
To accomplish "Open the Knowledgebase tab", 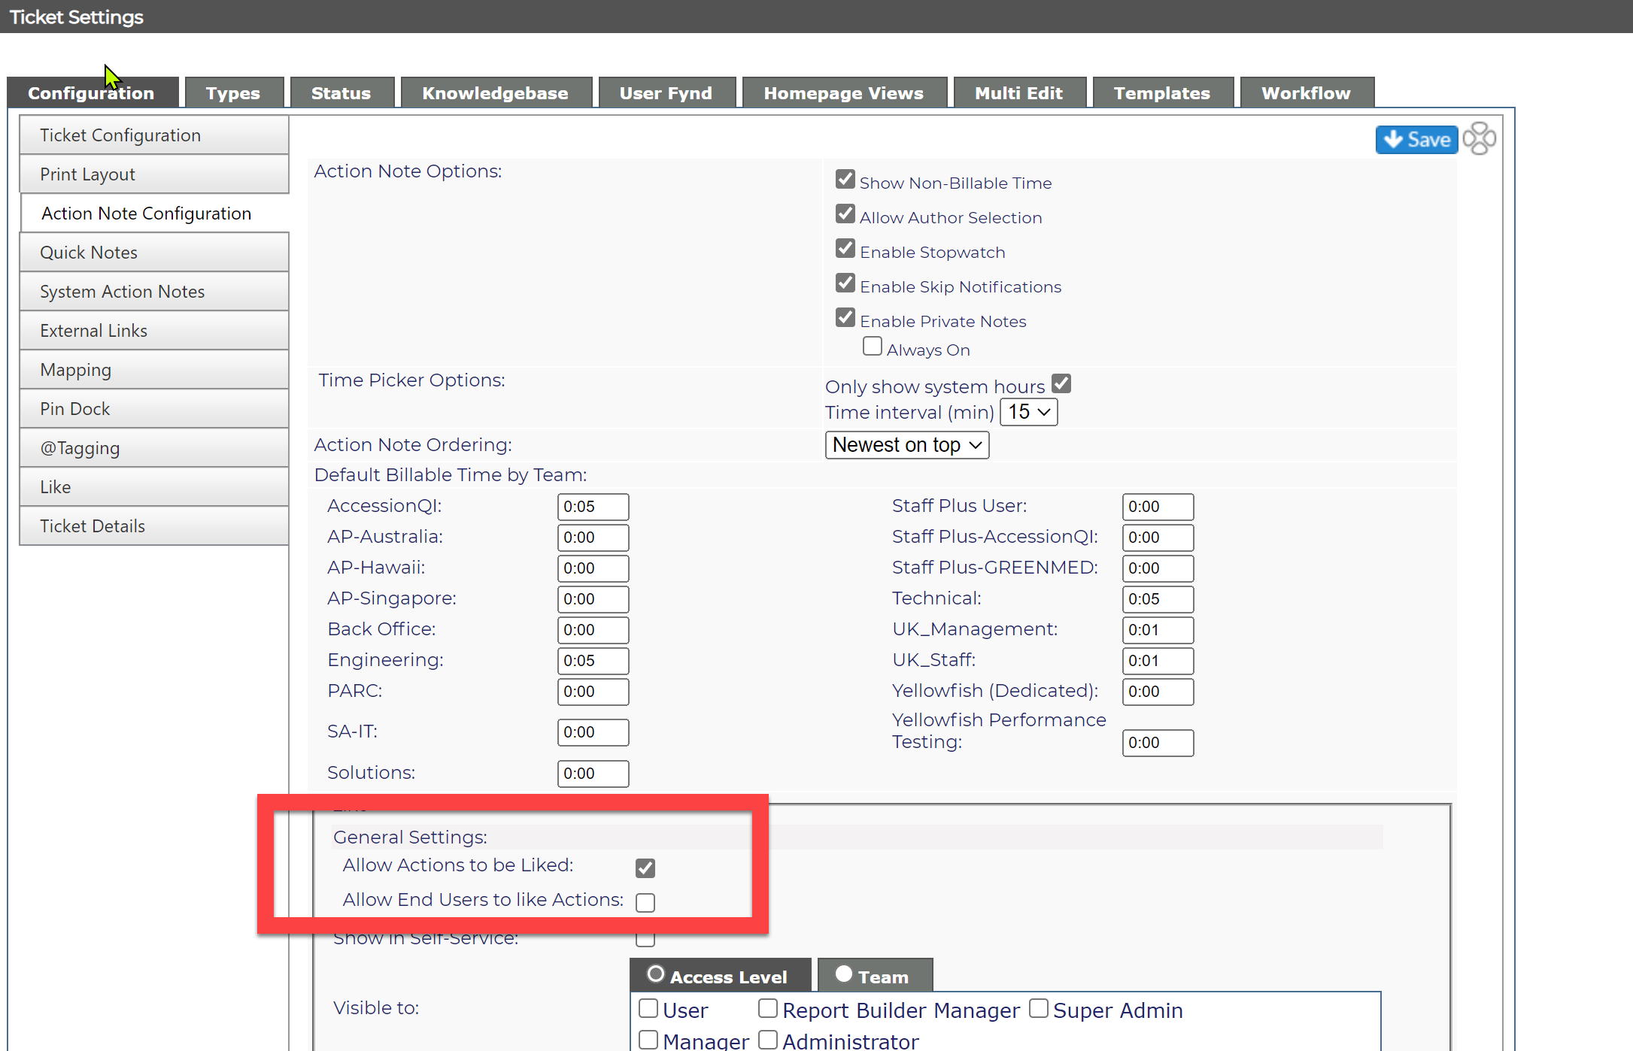I will coord(496,93).
